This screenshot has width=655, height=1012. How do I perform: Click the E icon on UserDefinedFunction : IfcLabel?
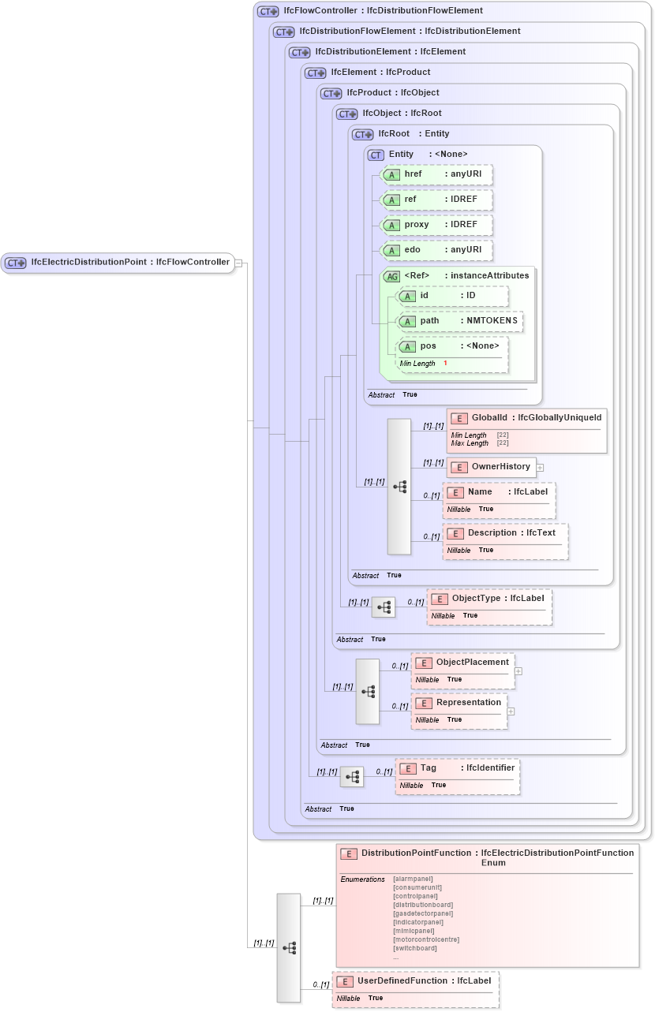[x=346, y=981]
